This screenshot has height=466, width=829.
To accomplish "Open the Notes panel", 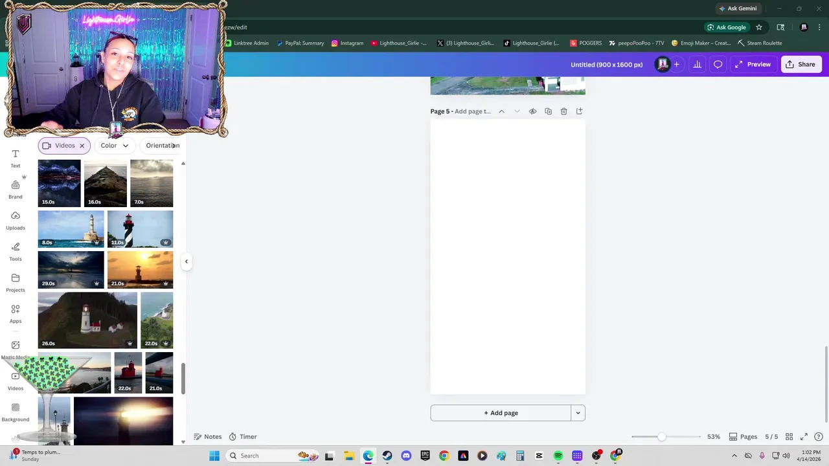I will tap(208, 437).
